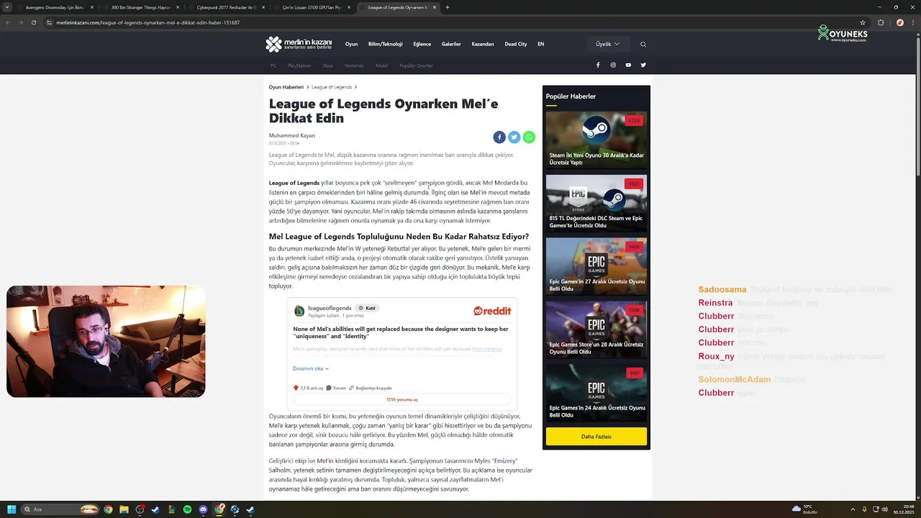Open the Facebook icon in the header bar
921x518 pixels.
(x=598, y=65)
